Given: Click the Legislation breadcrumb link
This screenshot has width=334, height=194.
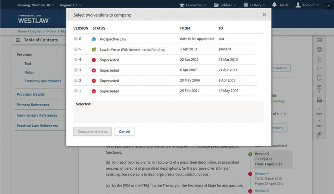Looking at the screenshot, I should [38, 31].
